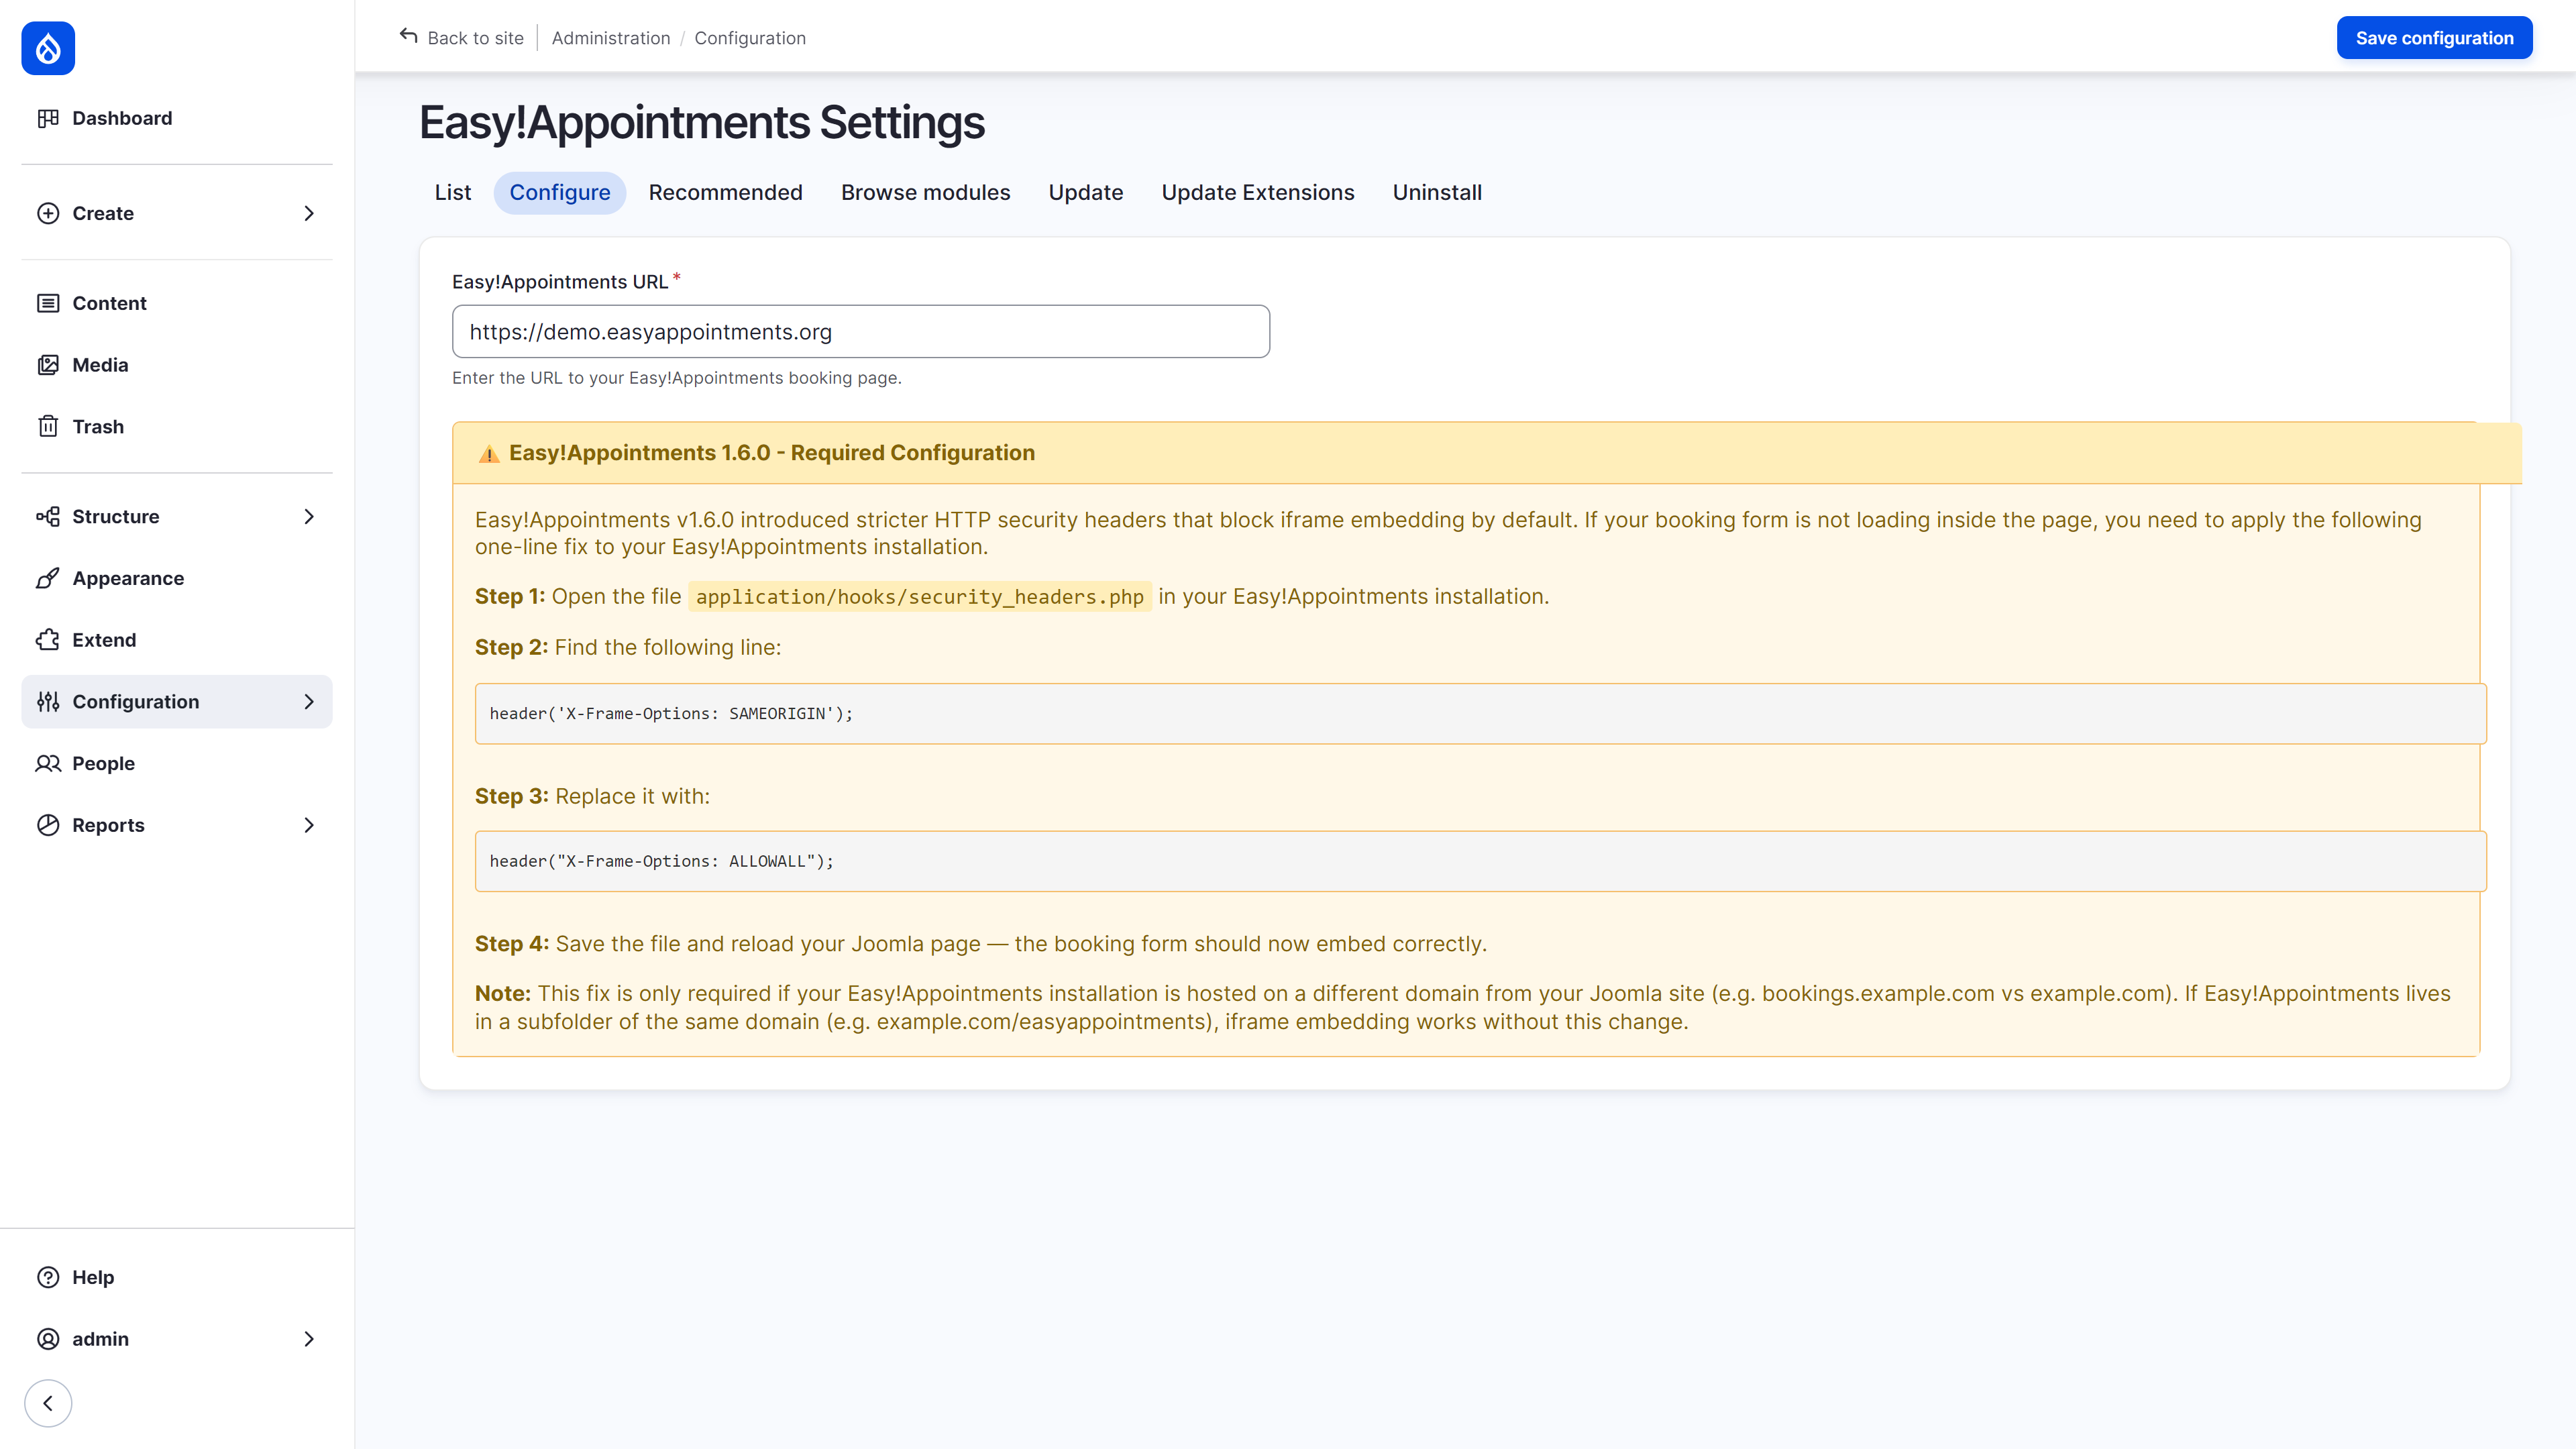Click the Create plus-circle icon
2576x1449 pixels.
(x=48, y=213)
